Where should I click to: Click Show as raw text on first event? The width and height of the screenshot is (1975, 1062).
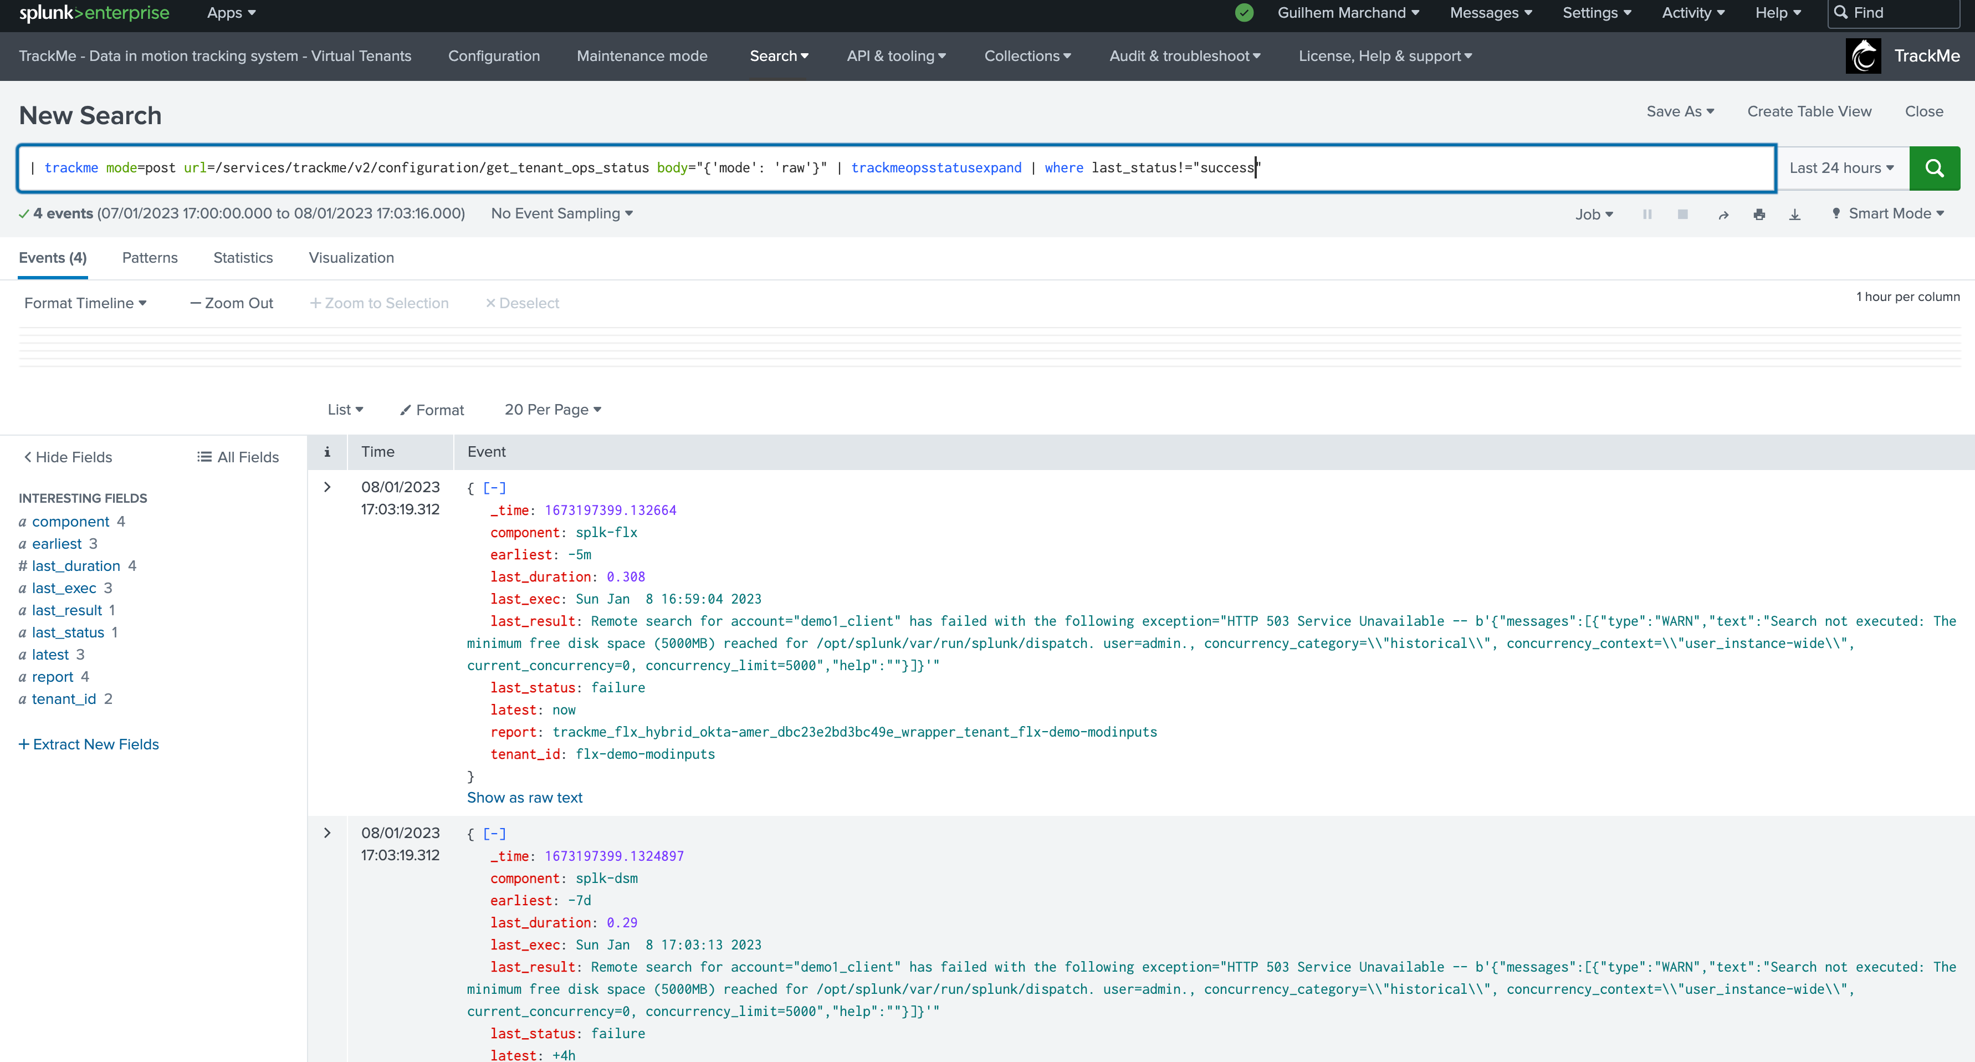pos(524,798)
